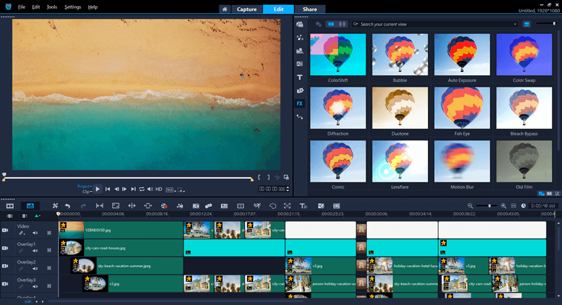This screenshot has height=305, width=562.
Task: Switch to the Share tab
Action: point(310,9)
